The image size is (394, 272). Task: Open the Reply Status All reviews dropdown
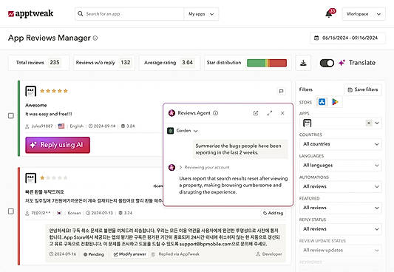pyautogui.click(x=341, y=229)
